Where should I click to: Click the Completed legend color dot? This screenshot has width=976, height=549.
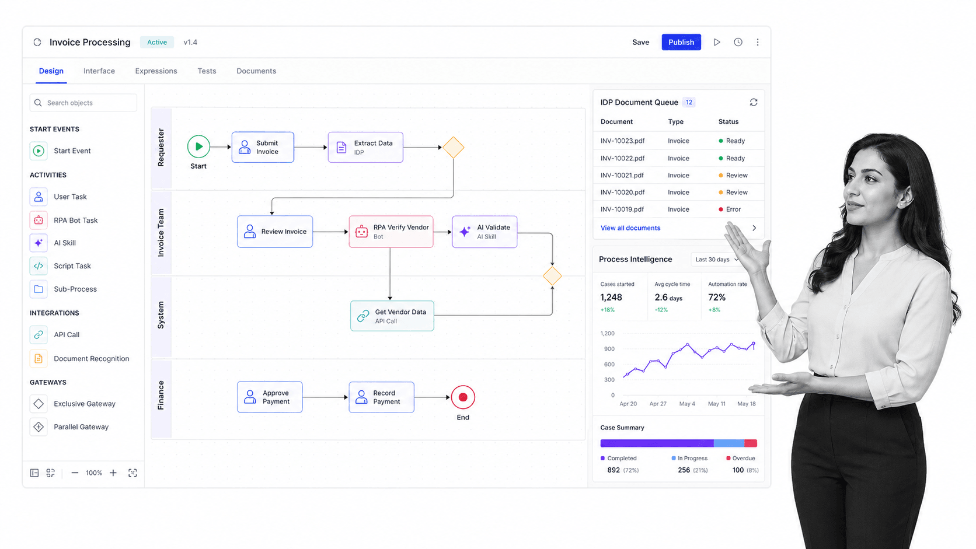(x=603, y=458)
